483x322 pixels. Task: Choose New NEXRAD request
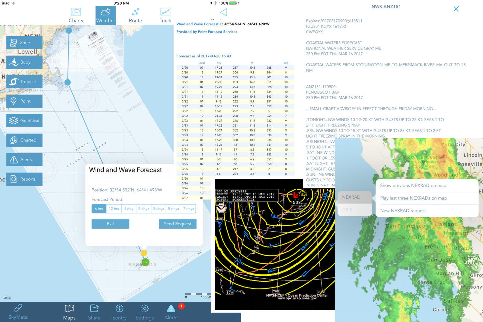[x=427, y=211]
